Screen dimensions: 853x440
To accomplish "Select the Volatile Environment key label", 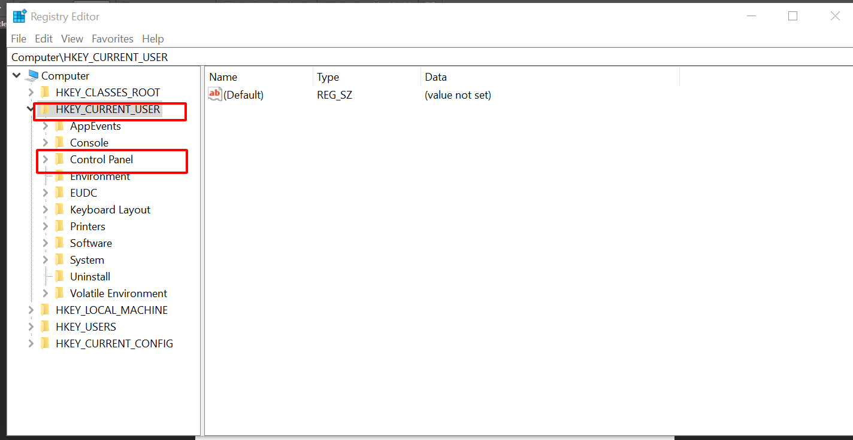I will pos(119,294).
